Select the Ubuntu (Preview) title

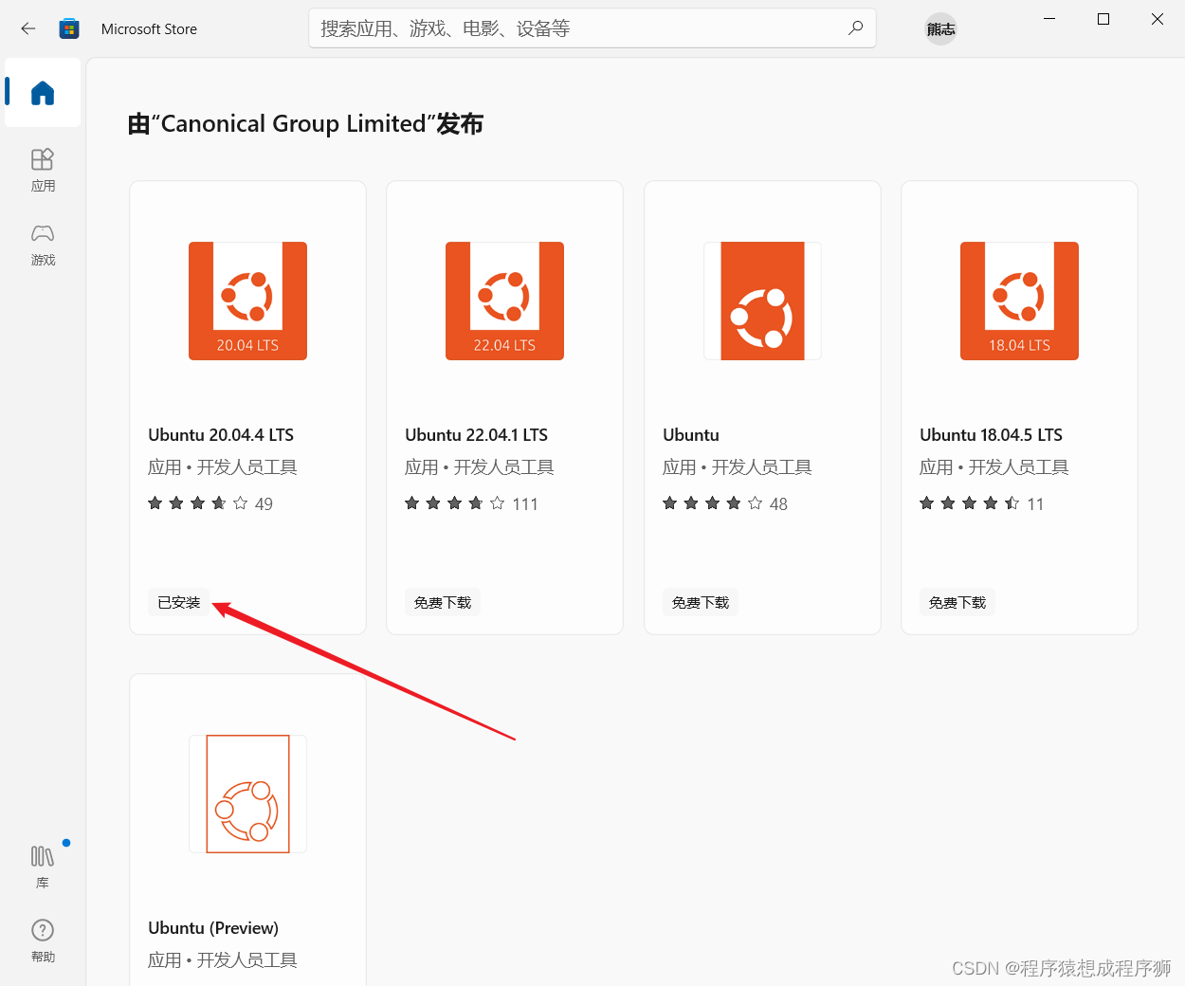(x=213, y=928)
